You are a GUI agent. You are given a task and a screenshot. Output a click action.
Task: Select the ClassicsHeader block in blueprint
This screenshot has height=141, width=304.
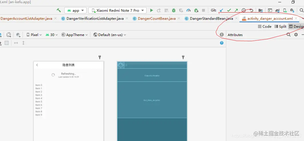[x=152, y=75]
